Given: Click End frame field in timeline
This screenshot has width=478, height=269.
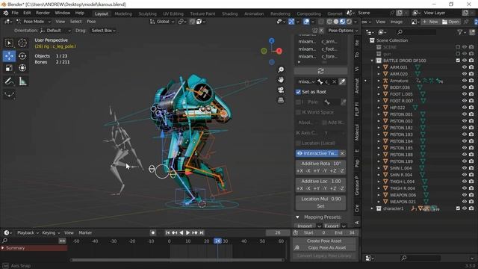Looking at the screenshot, I should (345, 232).
